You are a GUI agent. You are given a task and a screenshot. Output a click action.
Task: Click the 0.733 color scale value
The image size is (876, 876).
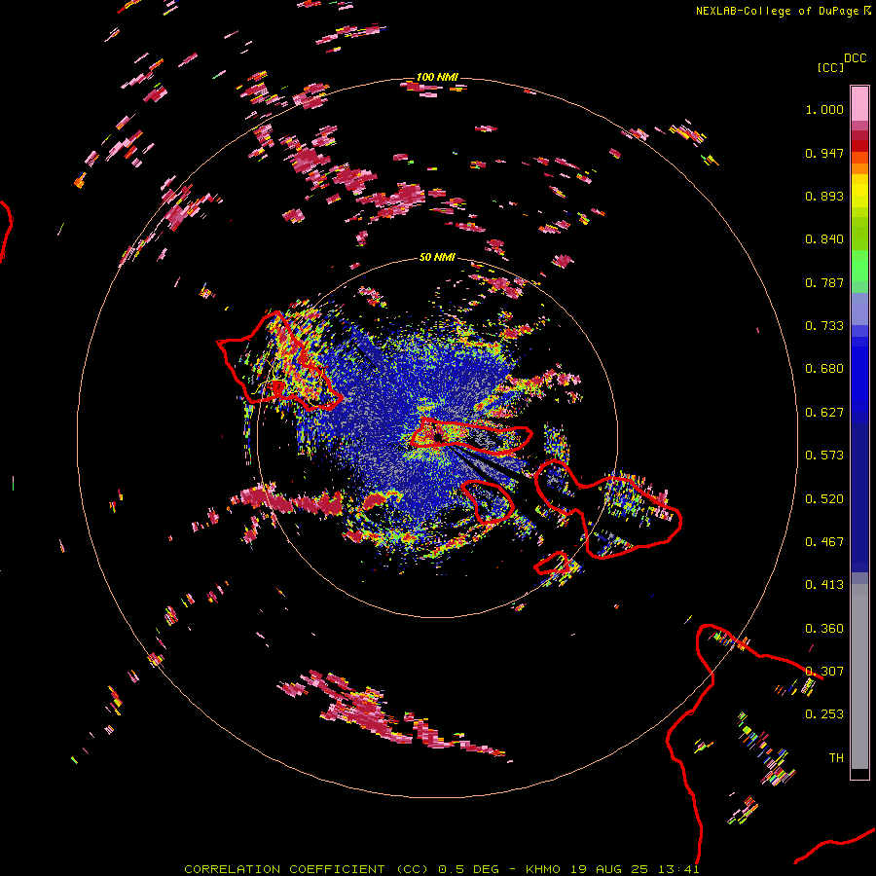point(824,326)
